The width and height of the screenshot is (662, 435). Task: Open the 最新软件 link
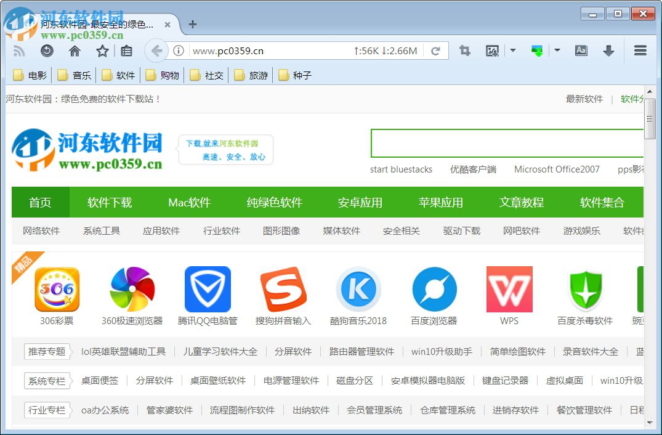(583, 98)
